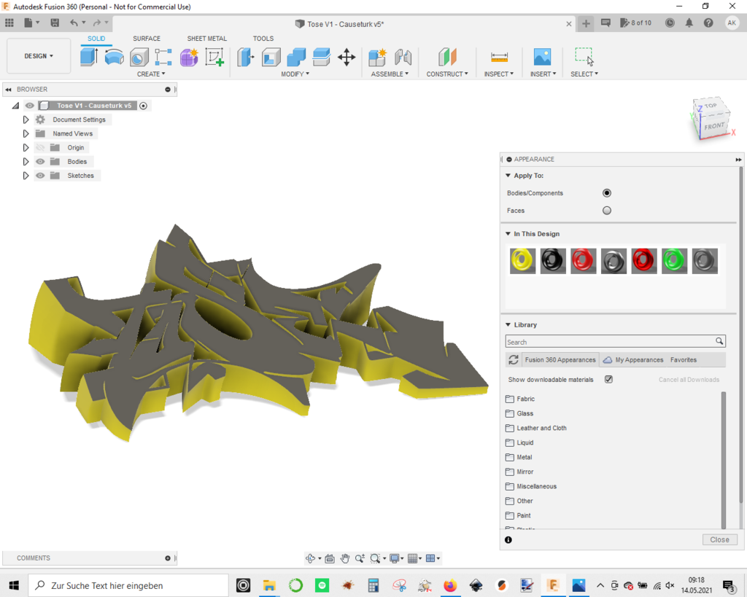The width and height of the screenshot is (747, 597).
Task: Open the DESIGN workspace dropdown
Action: click(x=39, y=56)
